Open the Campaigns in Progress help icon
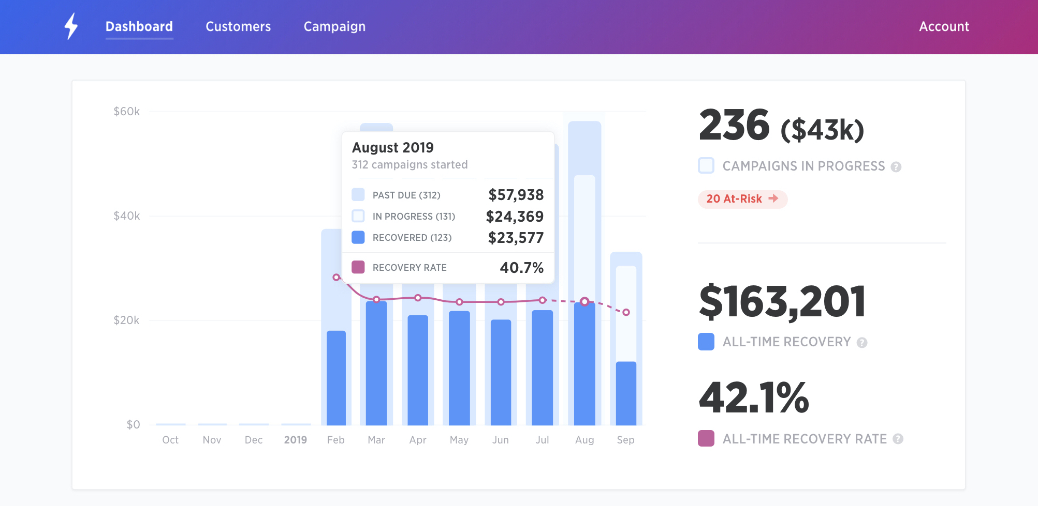1038x506 pixels. click(896, 166)
